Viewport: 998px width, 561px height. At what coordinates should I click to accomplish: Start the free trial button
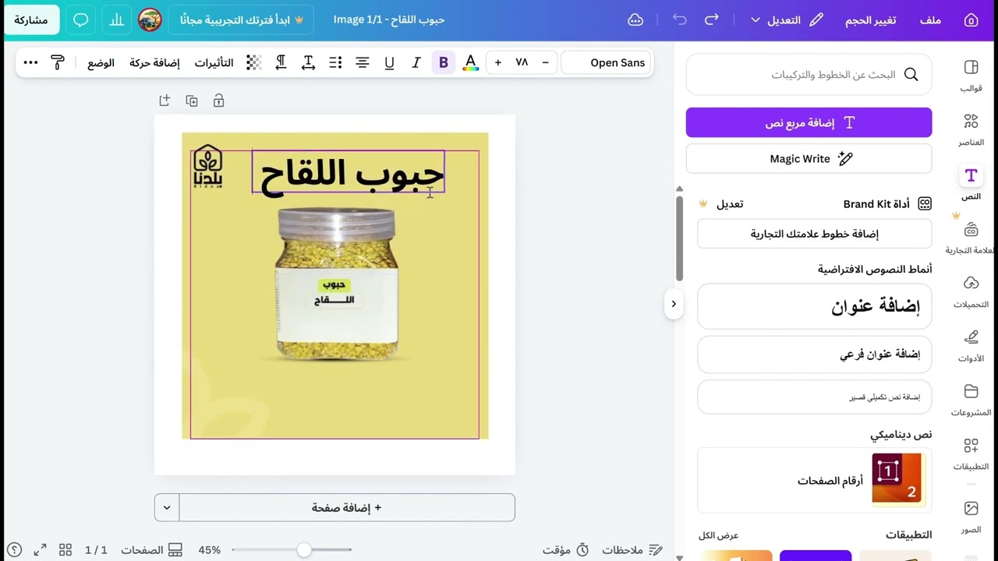tap(241, 20)
